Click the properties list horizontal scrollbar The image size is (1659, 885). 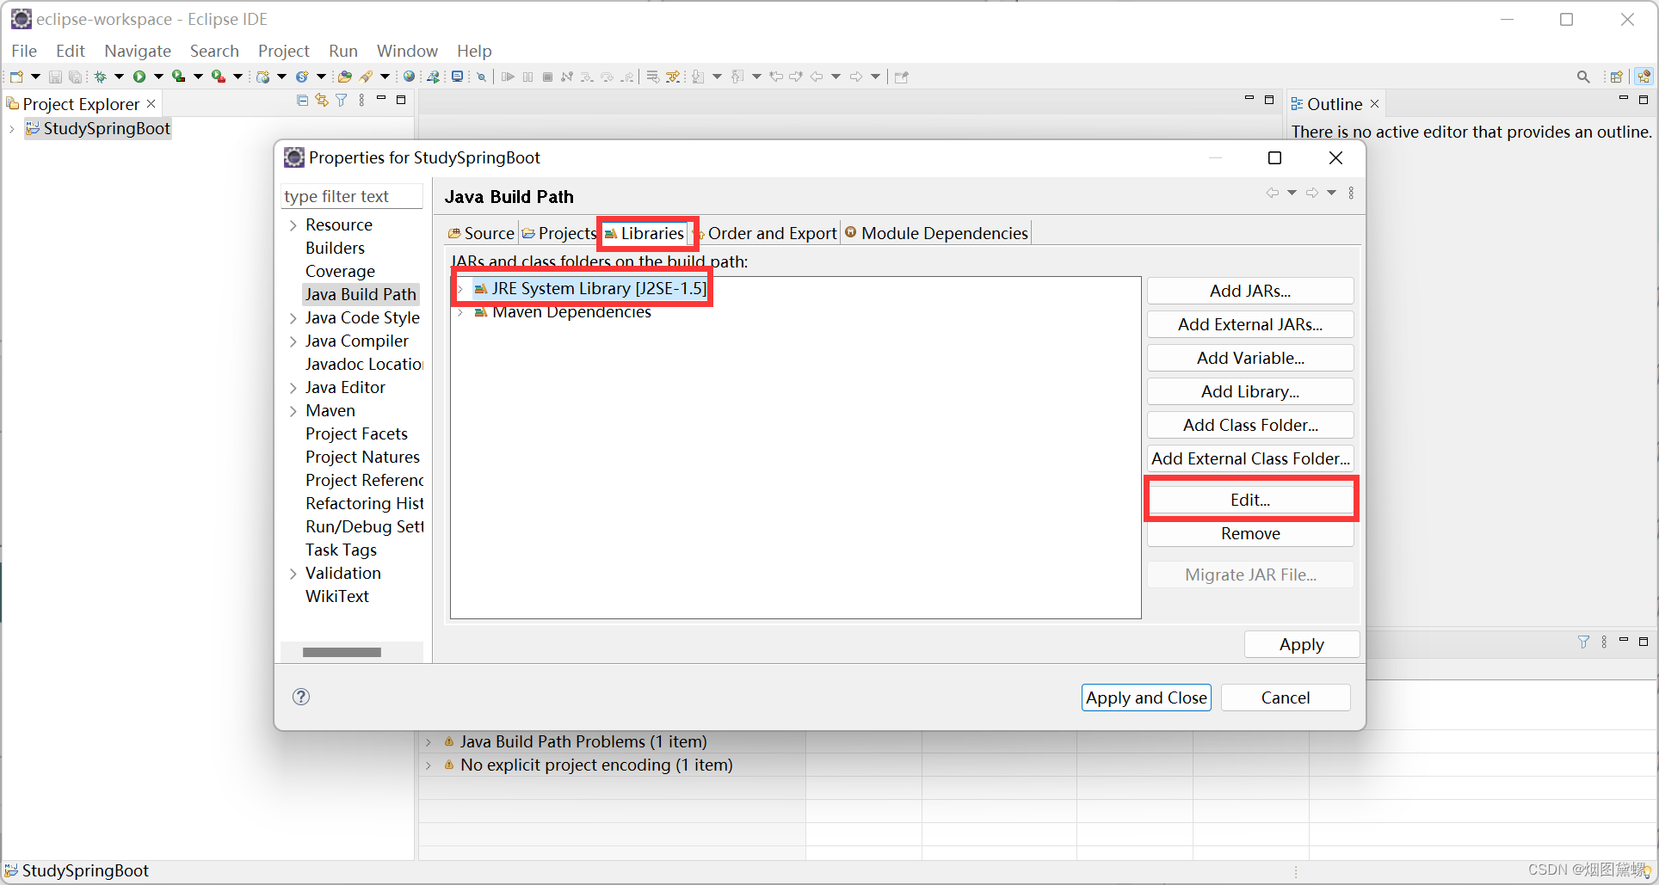(342, 652)
